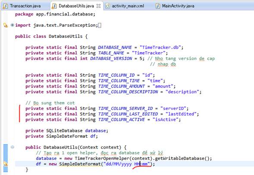Image resolution: width=254 pixels, height=175 pixels.
Task: Expand the folded import statements
Action: [x=13, y=25]
